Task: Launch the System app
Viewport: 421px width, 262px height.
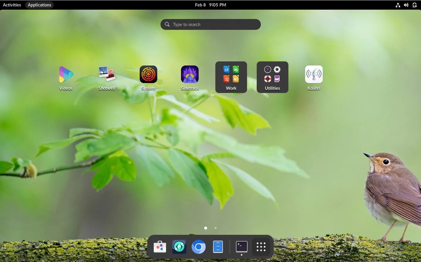Action: pos(148,75)
